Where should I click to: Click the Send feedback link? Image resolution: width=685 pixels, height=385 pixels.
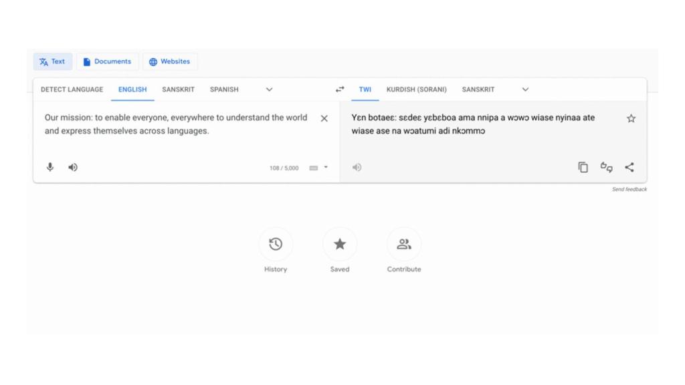point(629,189)
